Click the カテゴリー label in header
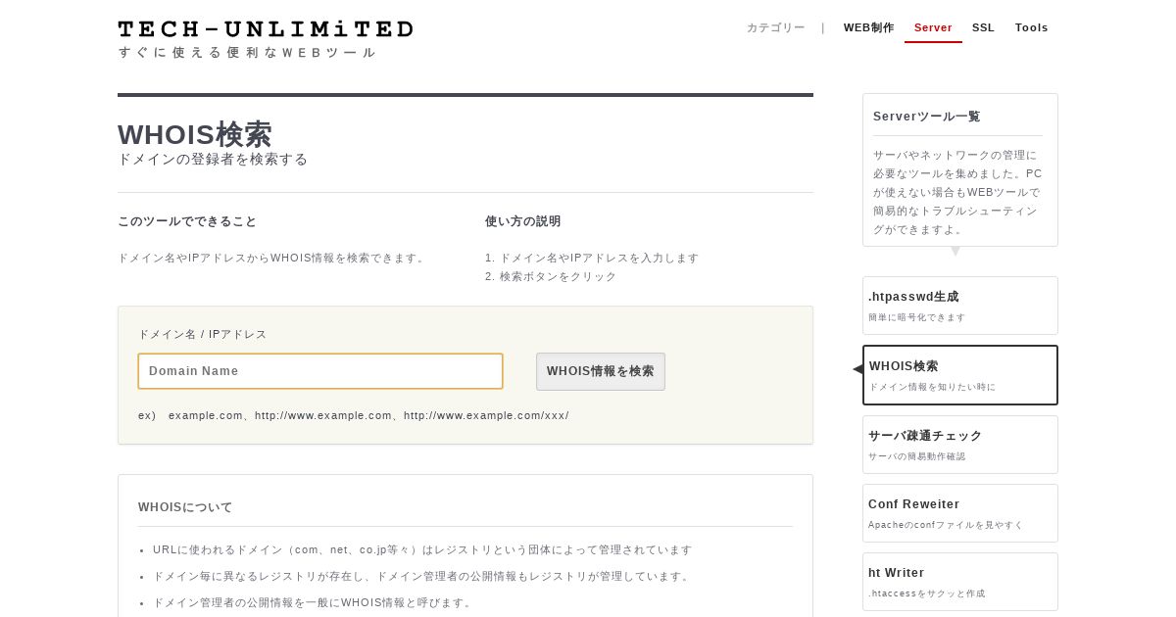Screen dimensions: 1176x617 775,27
